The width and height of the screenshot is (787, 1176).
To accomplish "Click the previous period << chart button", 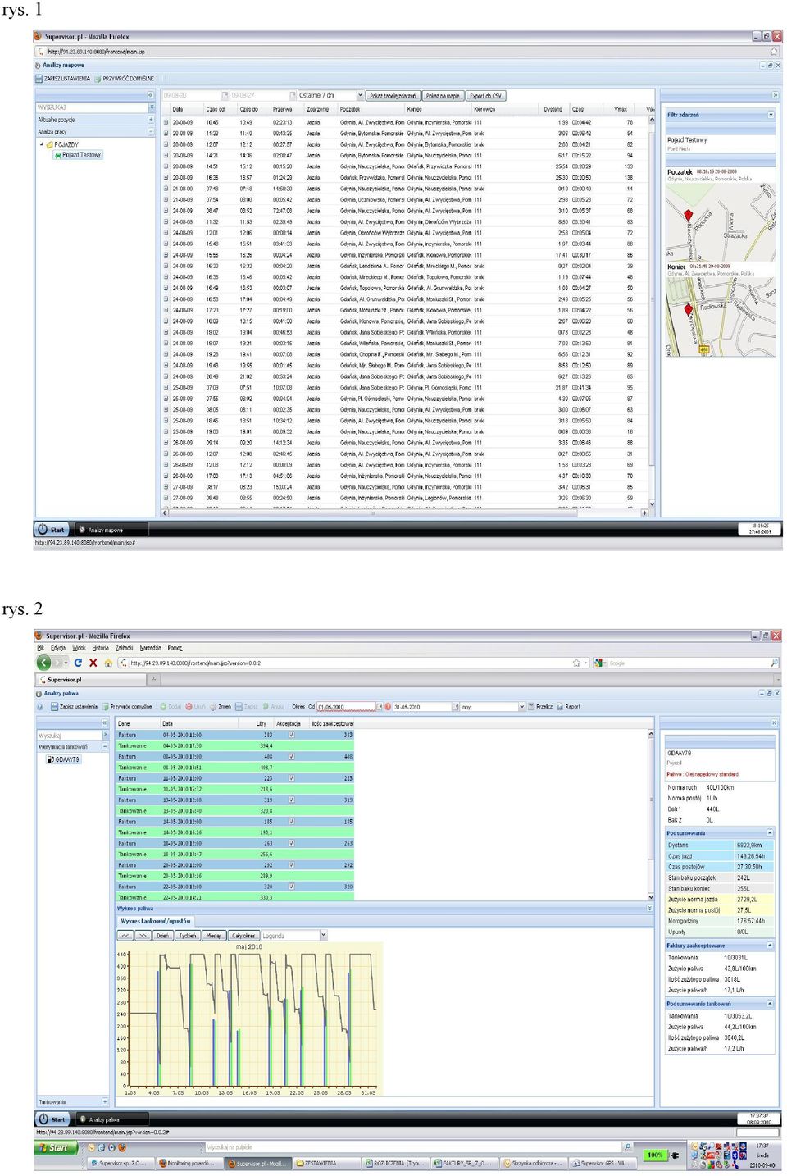I will pyautogui.click(x=125, y=936).
